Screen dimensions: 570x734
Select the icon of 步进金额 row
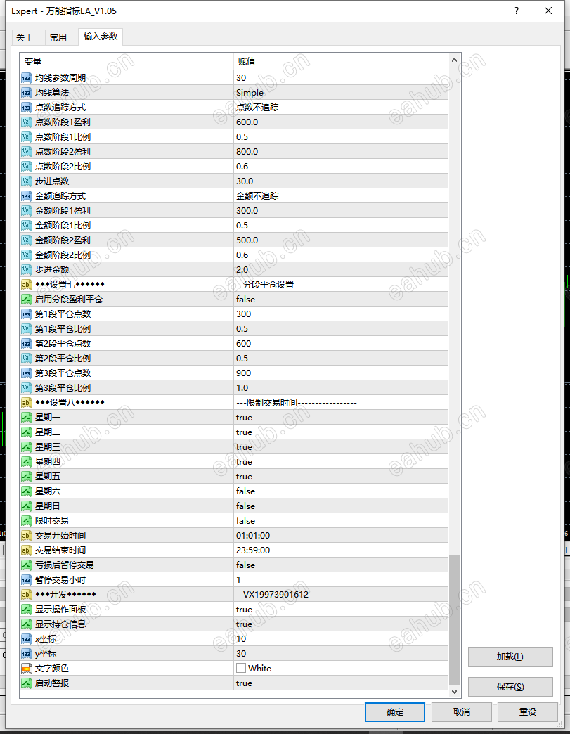pyautogui.click(x=27, y=270)
